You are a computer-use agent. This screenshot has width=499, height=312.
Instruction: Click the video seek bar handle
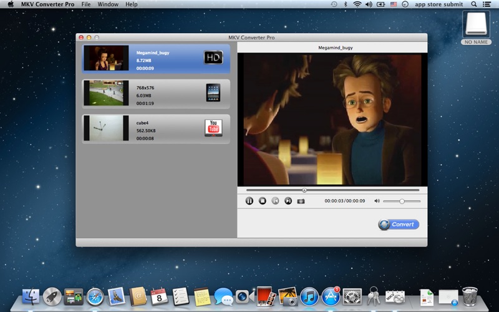(x=304, y=190)
